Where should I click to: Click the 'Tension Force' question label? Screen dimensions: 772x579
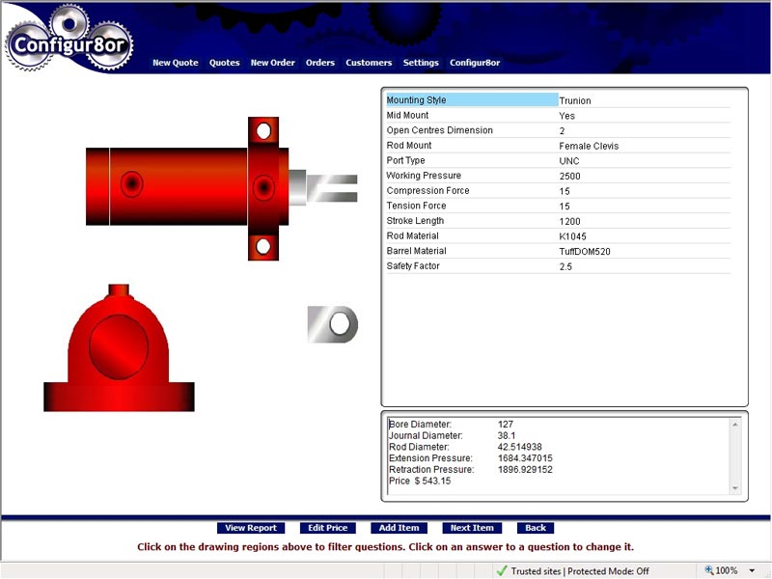[x=416, y=206]
